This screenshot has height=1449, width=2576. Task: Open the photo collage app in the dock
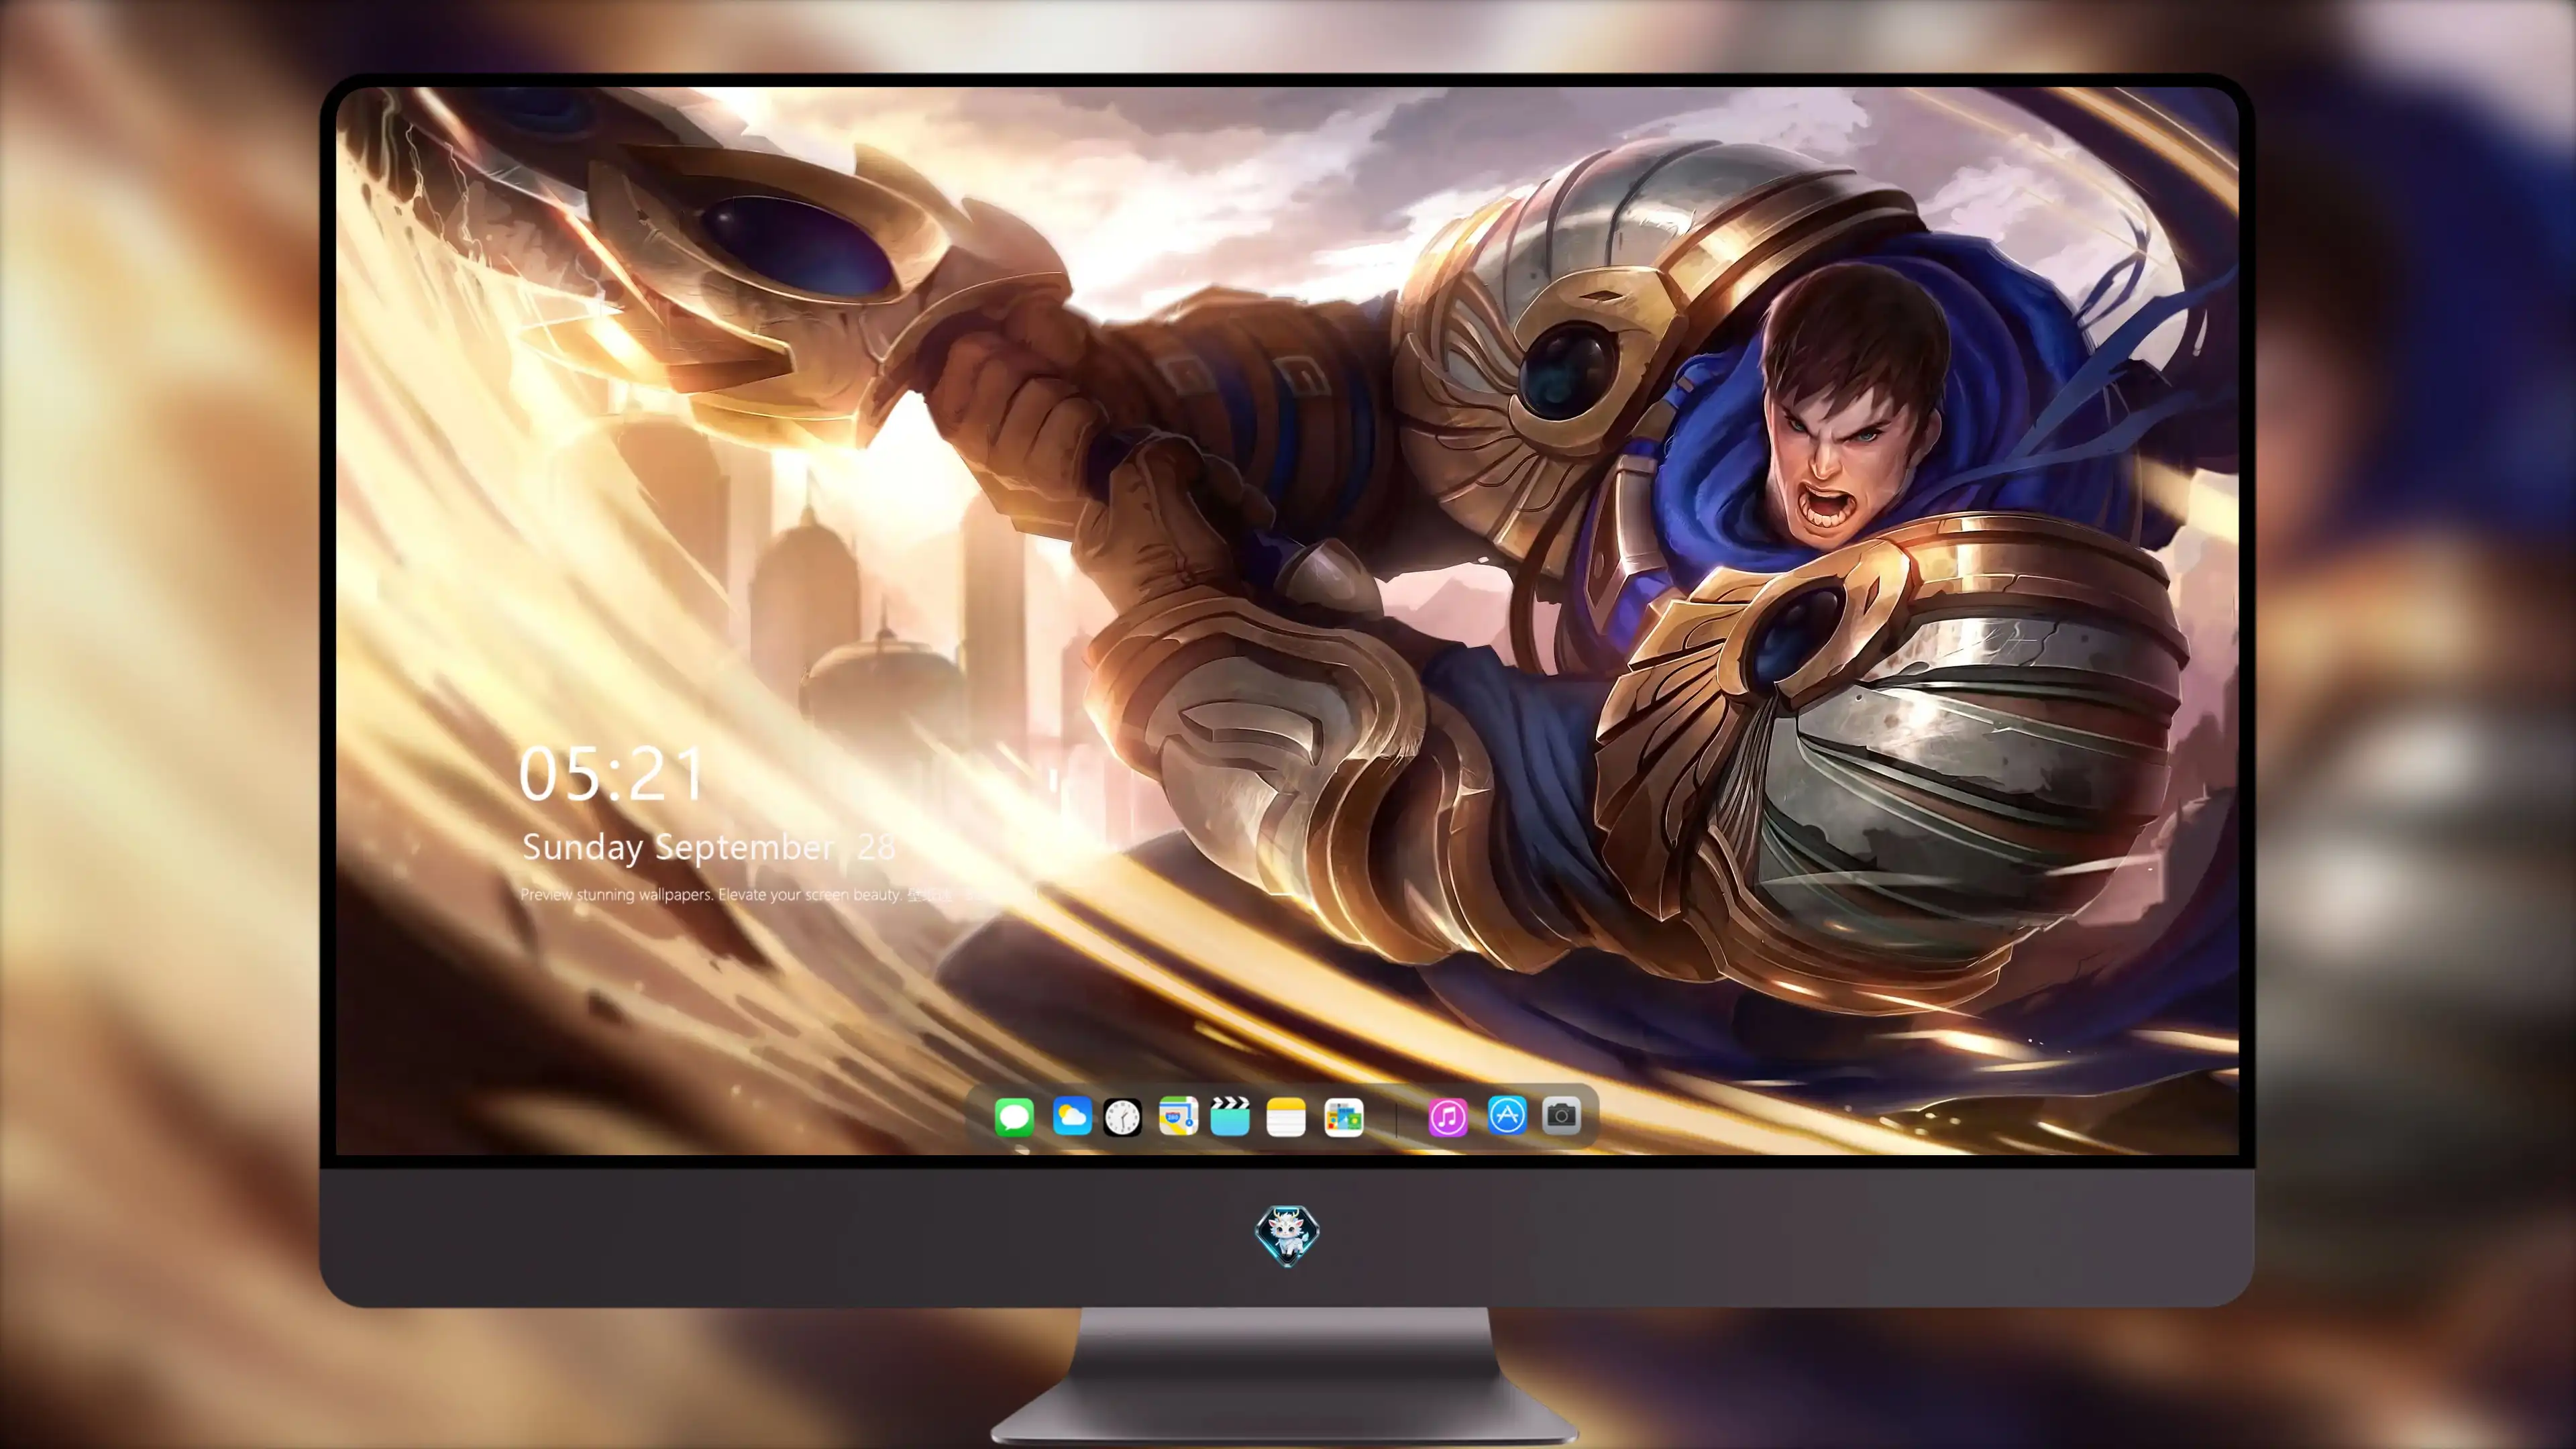1343,1117
